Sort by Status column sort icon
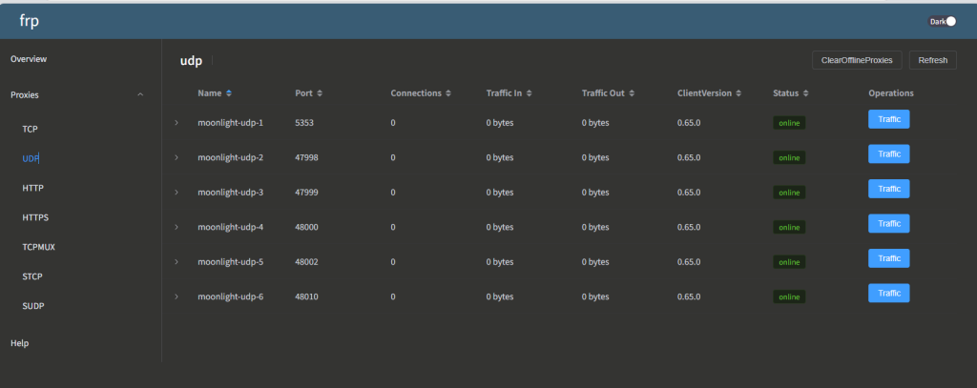 pos(806,93)
